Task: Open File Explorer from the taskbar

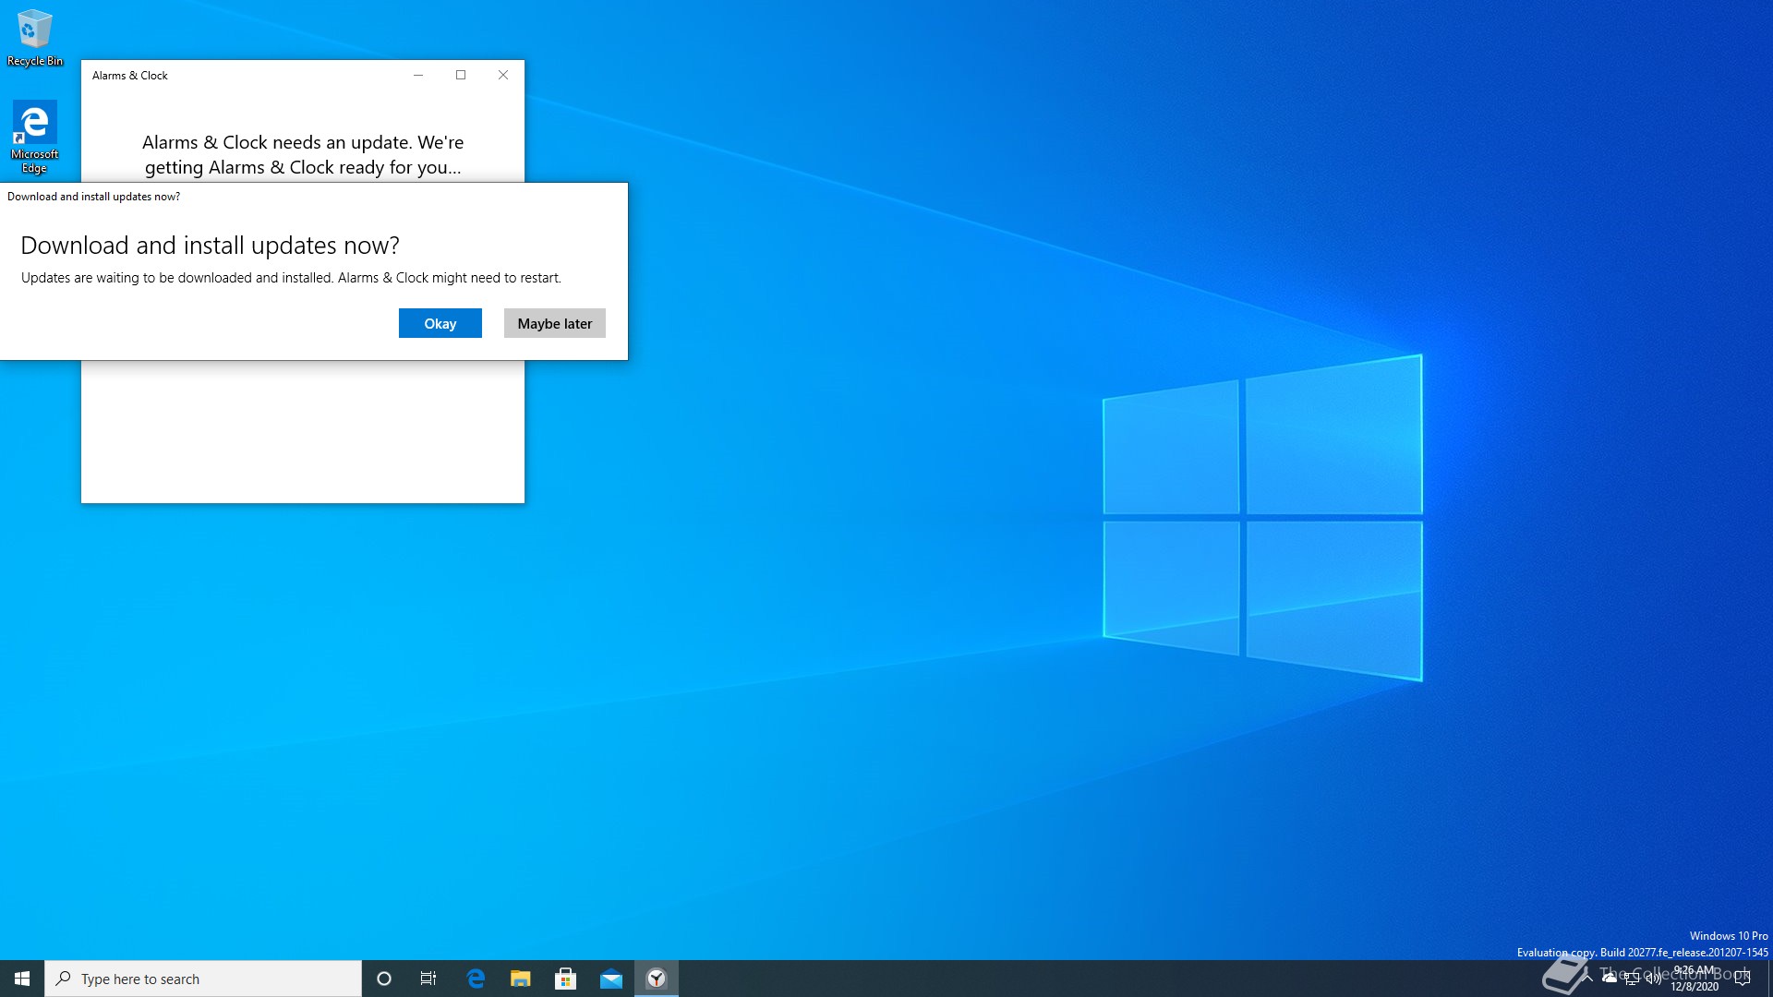Action: pyautogui.click(x=521, y=979)
